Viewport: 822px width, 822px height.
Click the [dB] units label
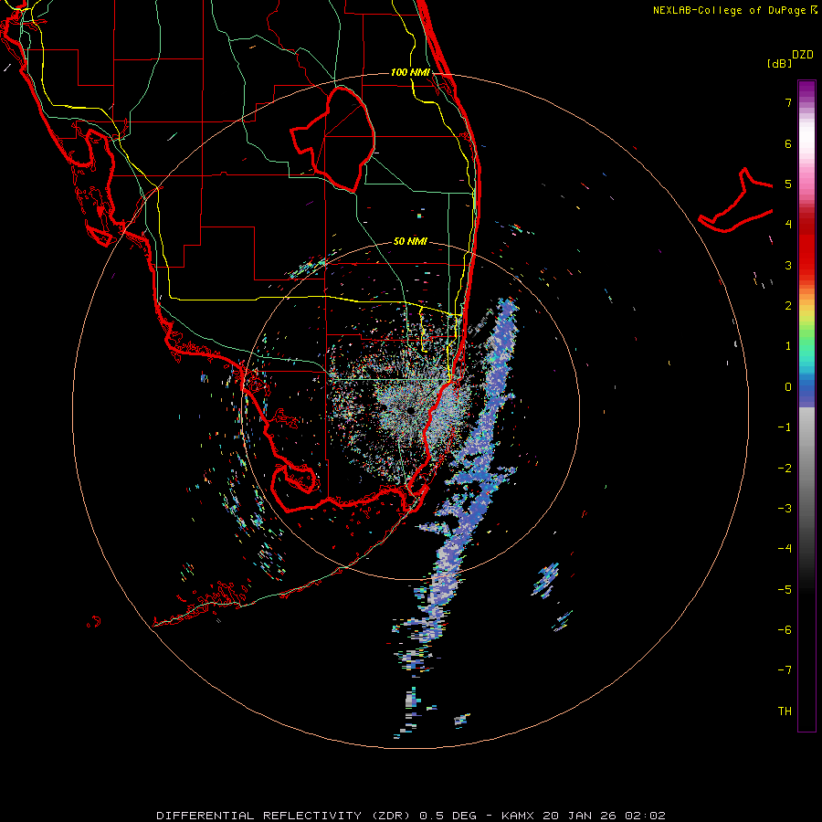pyautogui.click(x=779, y=63)
